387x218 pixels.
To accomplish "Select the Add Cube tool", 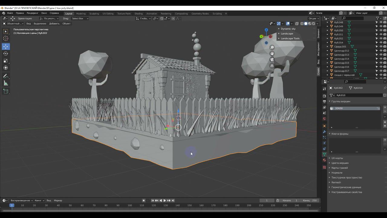I will (6, 91).
